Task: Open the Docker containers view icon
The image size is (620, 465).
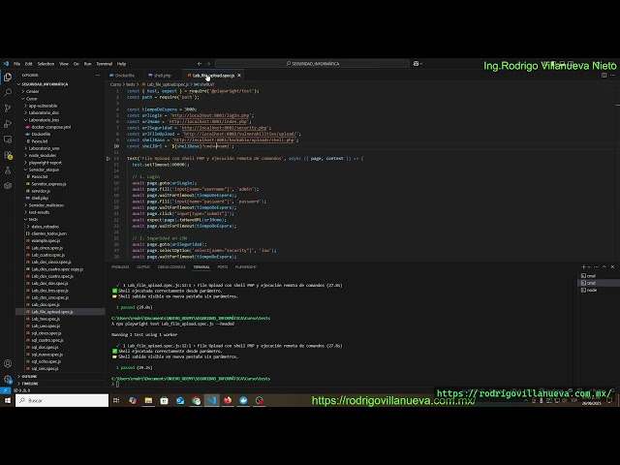Action: (x=8, y=186)
